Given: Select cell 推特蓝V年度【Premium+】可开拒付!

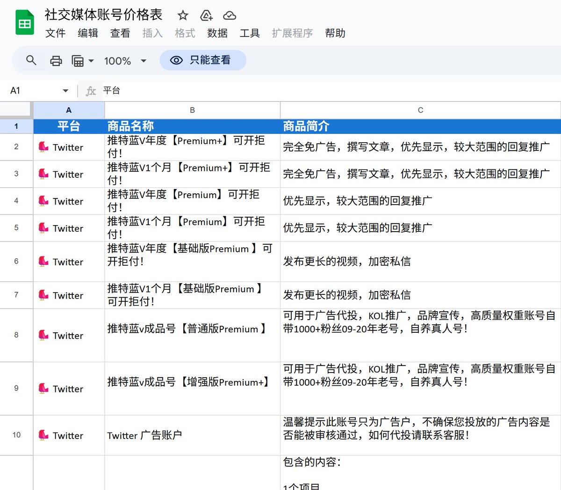Looking at the screenshot, I should [x=192, y=147].
